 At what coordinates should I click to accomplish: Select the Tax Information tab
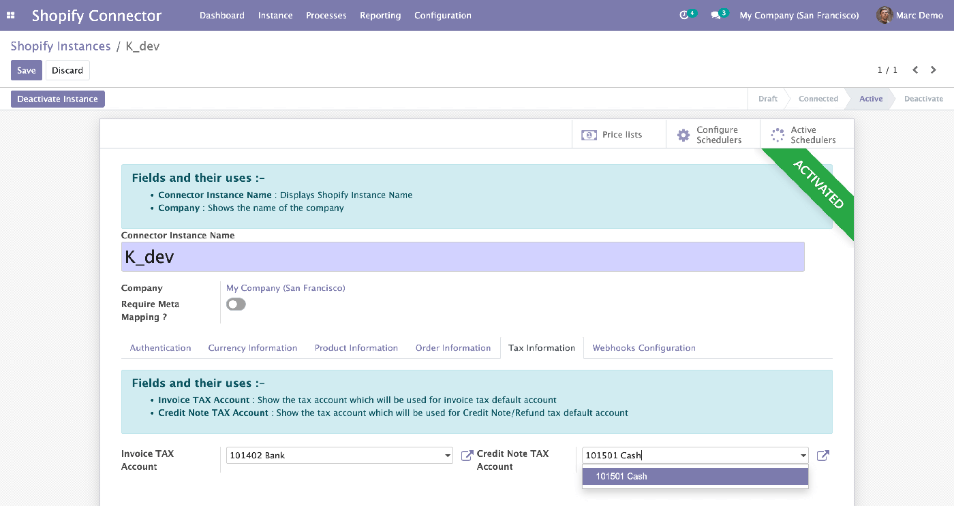[x=542, y=347]
